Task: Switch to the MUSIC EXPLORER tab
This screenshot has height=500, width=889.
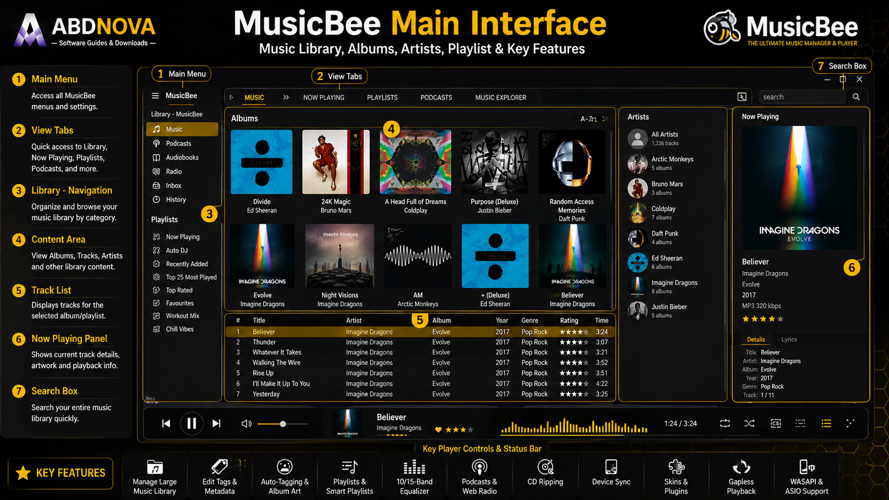Action: [x=501, y=97]
